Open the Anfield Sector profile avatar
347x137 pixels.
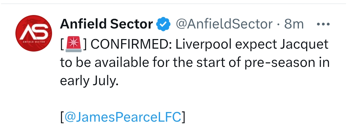(34, 33)
